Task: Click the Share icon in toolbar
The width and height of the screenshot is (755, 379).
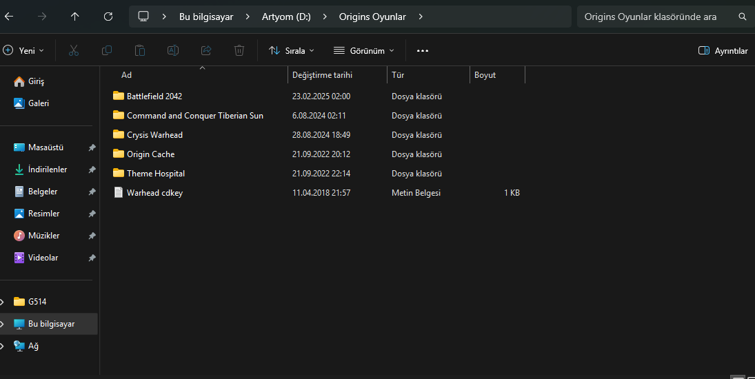Action: (206, 50)
